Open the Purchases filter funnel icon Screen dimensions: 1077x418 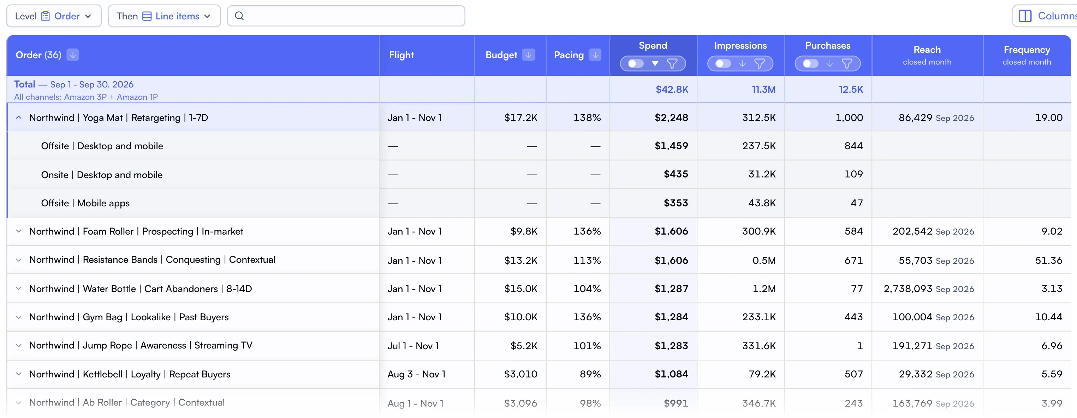click(847, 63)
